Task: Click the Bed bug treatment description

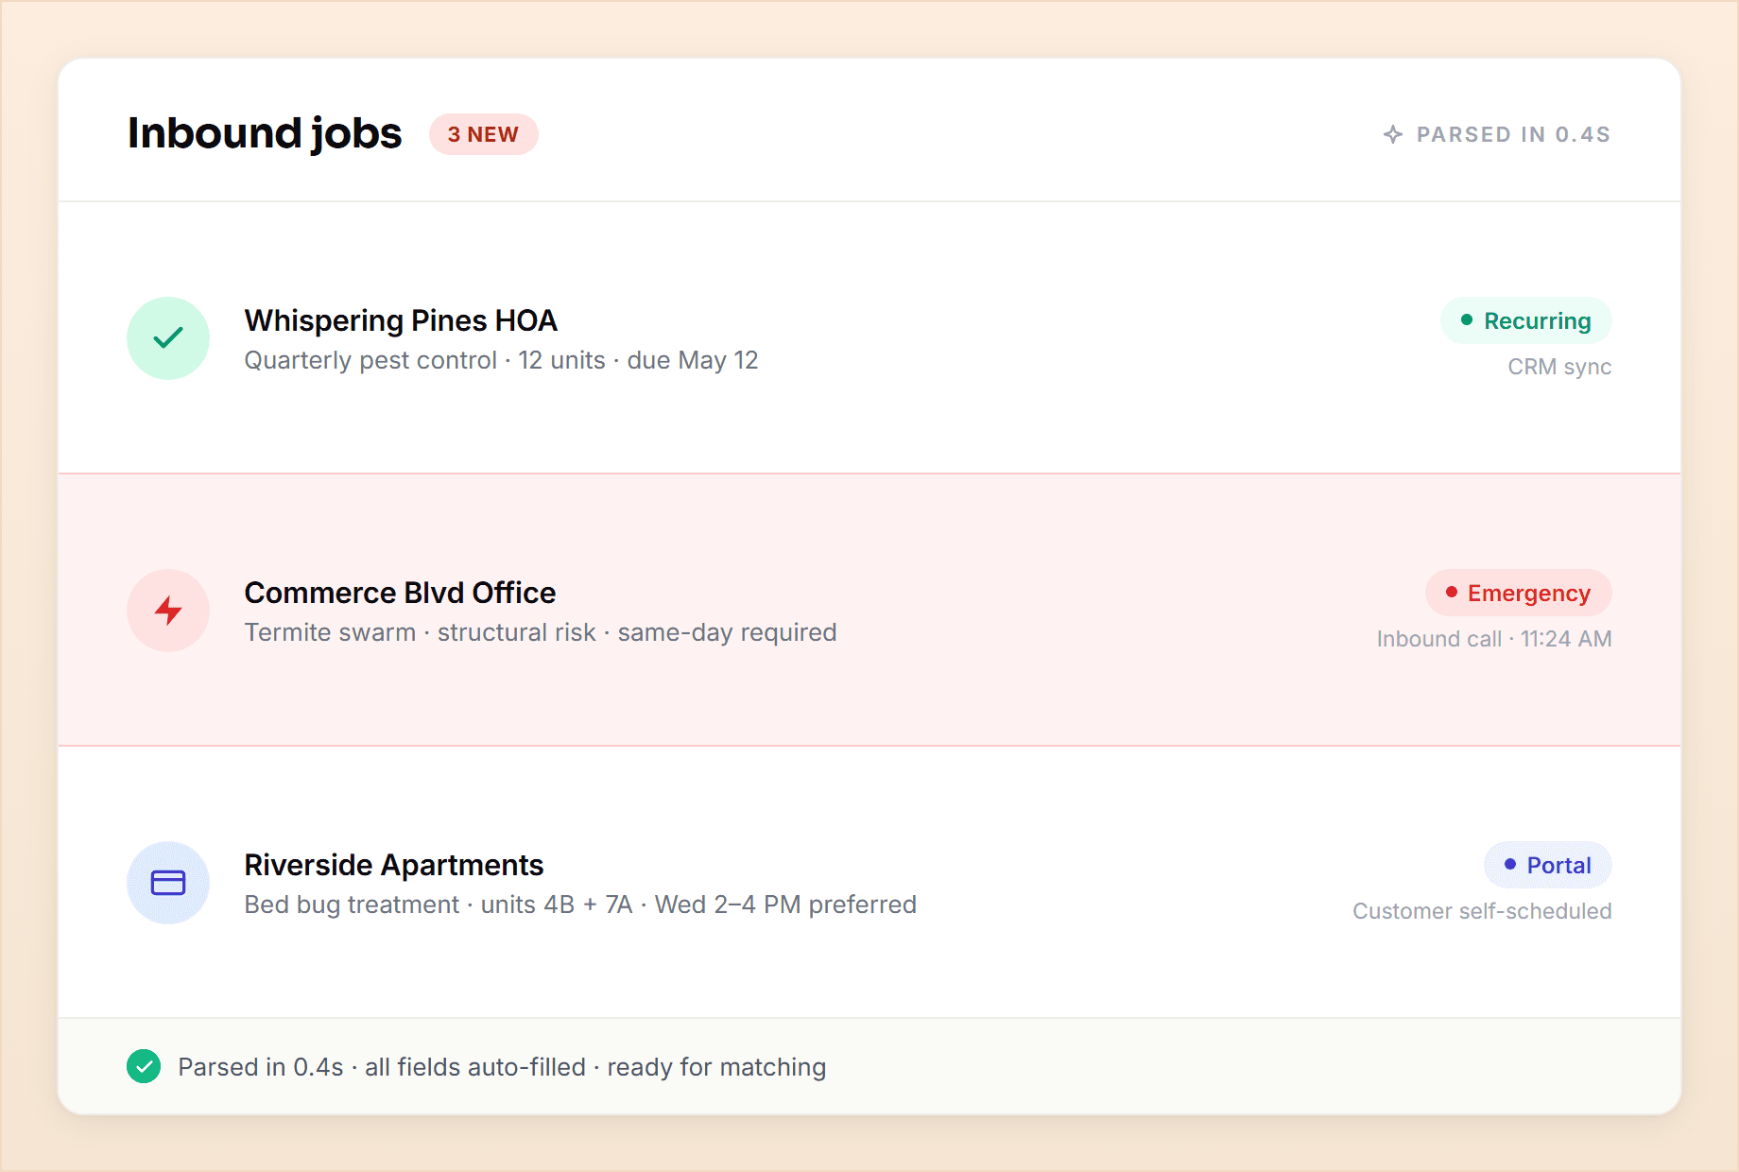Action: coord(580,905)
